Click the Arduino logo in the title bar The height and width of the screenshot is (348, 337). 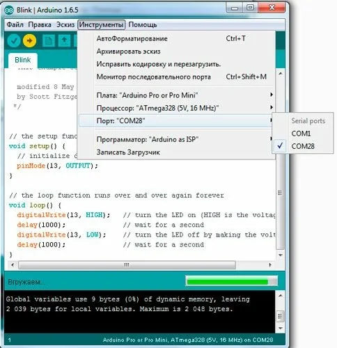[x=9, y=10]
